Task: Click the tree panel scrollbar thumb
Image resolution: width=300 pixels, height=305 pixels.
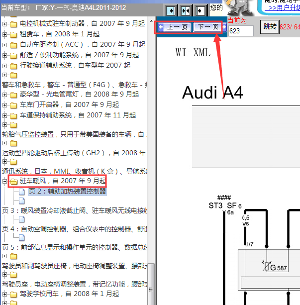Action: pyautogui.click(x=151, y=284)
